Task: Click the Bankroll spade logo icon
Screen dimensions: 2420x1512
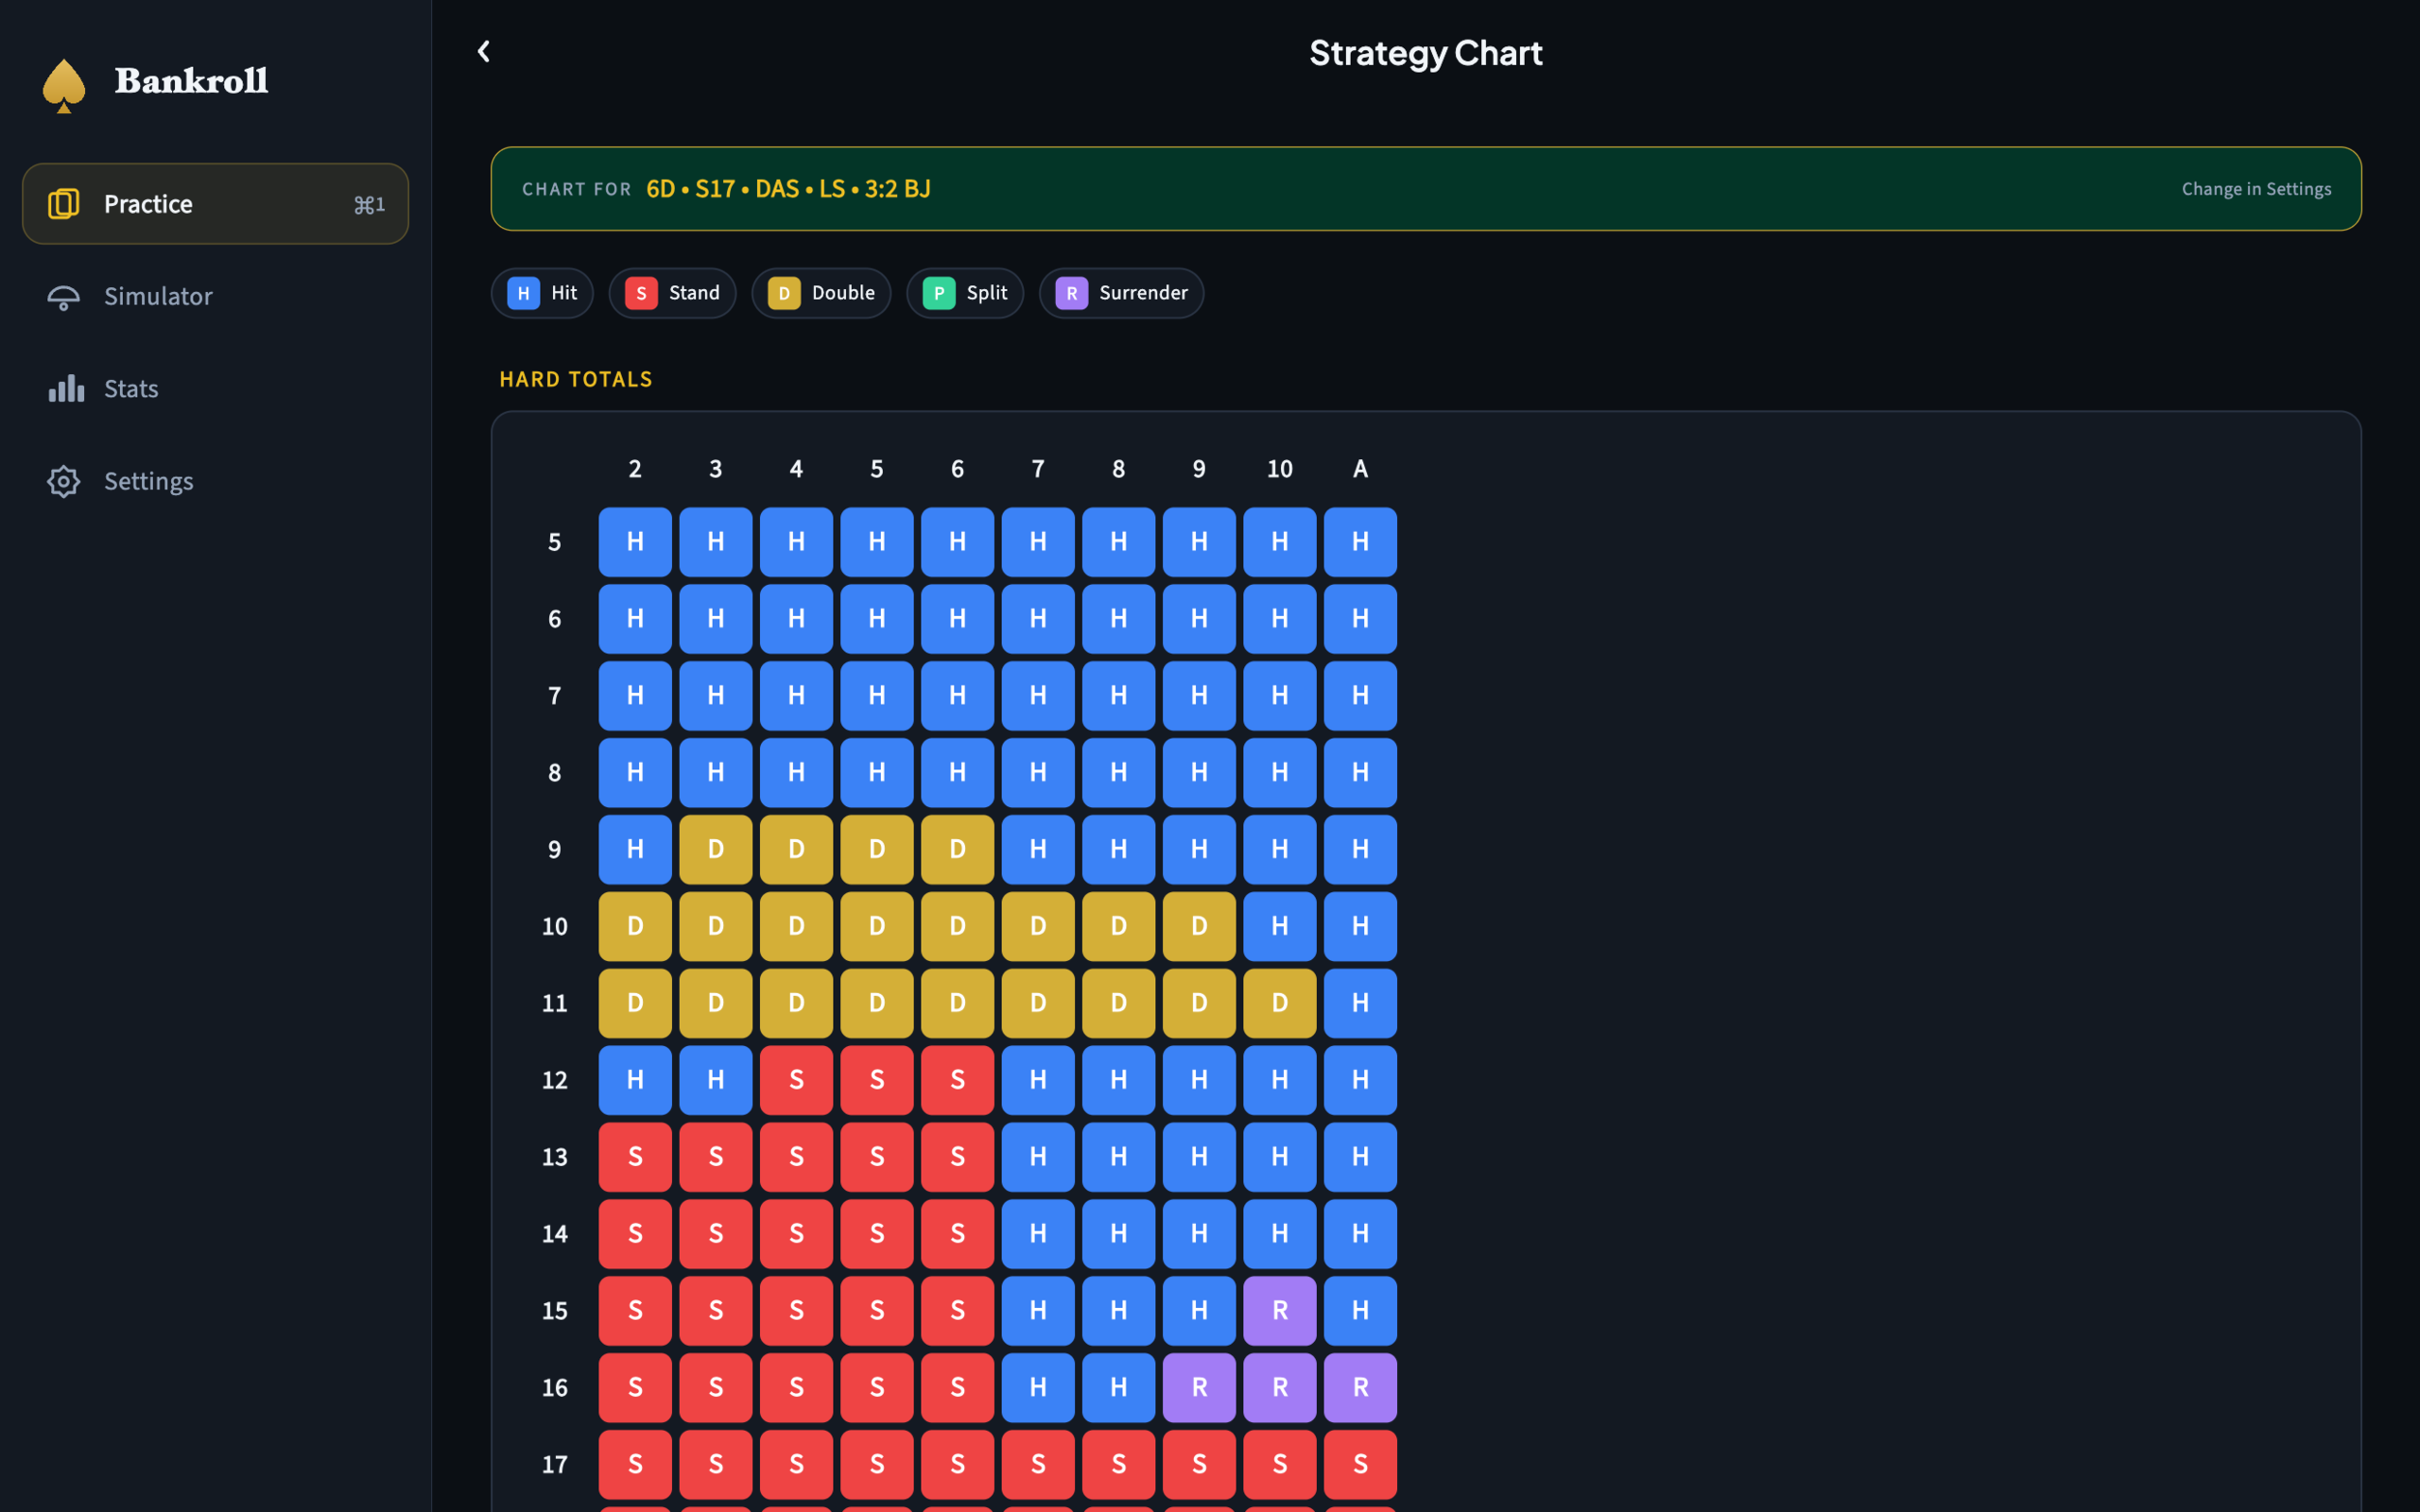Action: tap(64, 85)
